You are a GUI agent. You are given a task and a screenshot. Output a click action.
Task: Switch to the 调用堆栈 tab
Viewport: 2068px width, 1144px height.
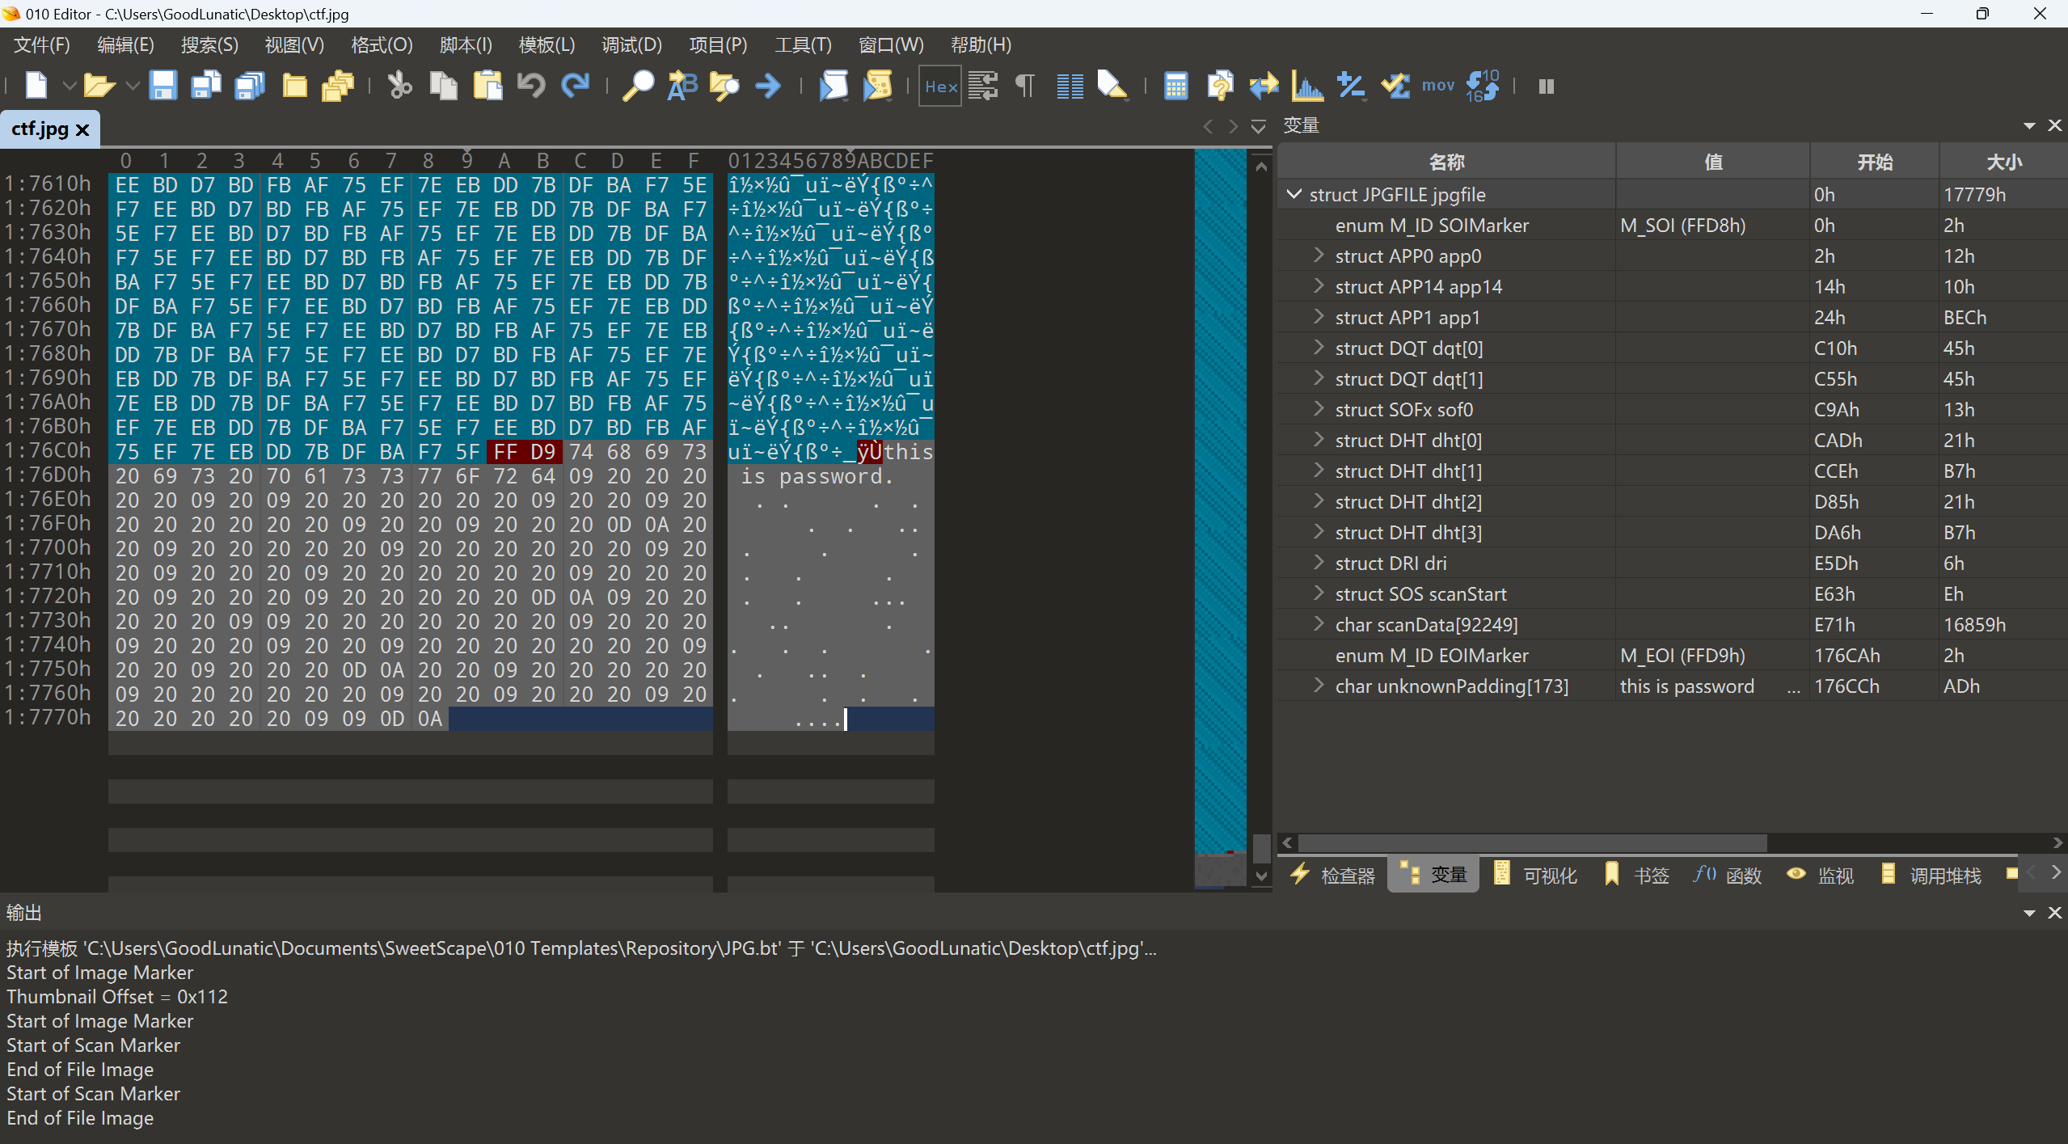point(1931,876)
